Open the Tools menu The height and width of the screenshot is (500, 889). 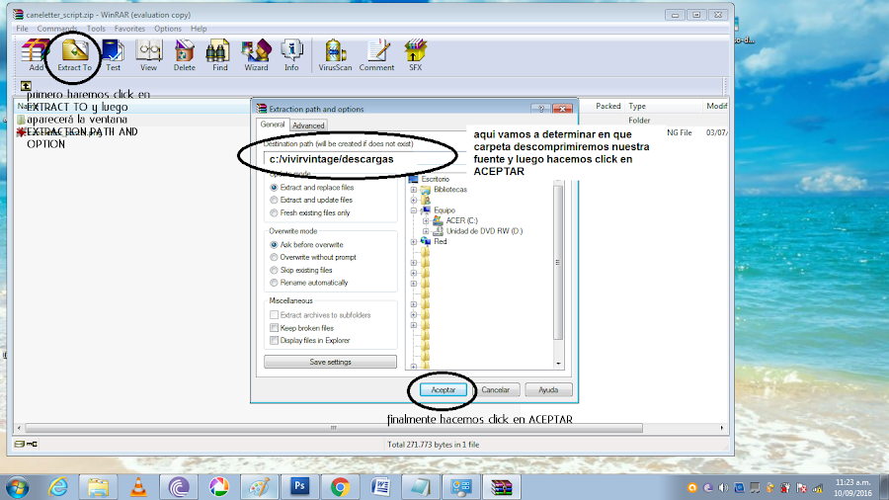(x=96, y=29)
